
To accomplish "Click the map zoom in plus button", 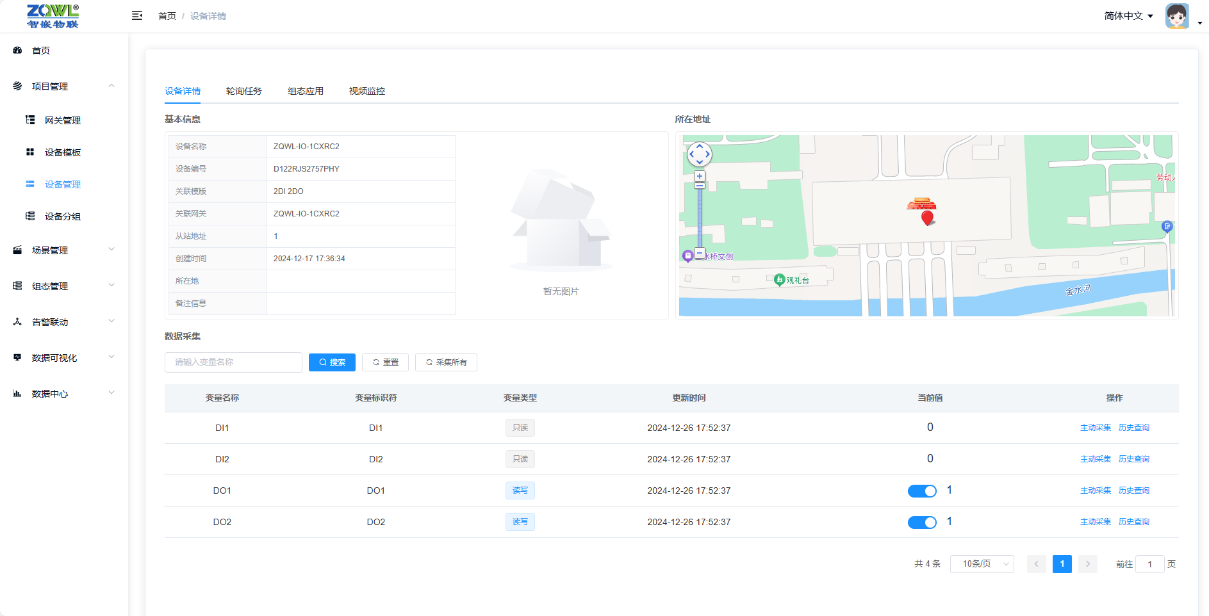I will tap(700, 176).
